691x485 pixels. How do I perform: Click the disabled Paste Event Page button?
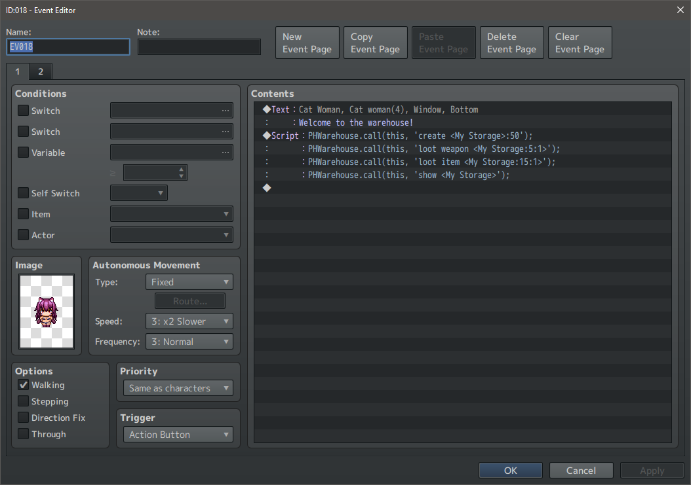click(x=443, y=43)
